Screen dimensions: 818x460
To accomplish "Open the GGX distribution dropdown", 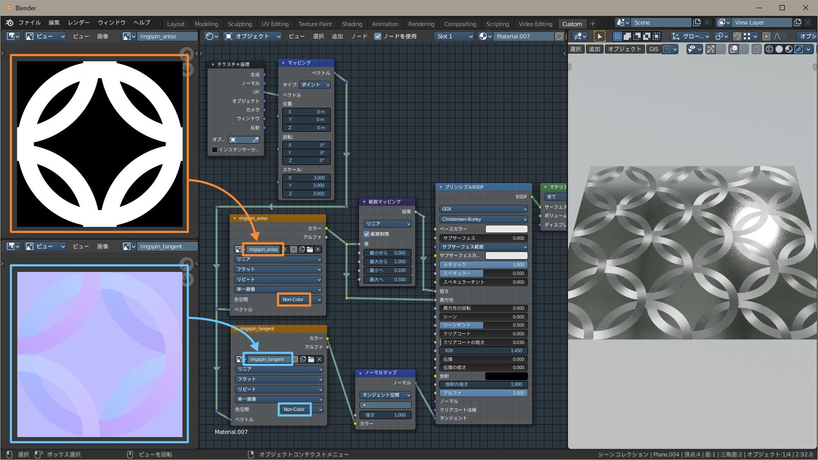I will coord(483,209).
